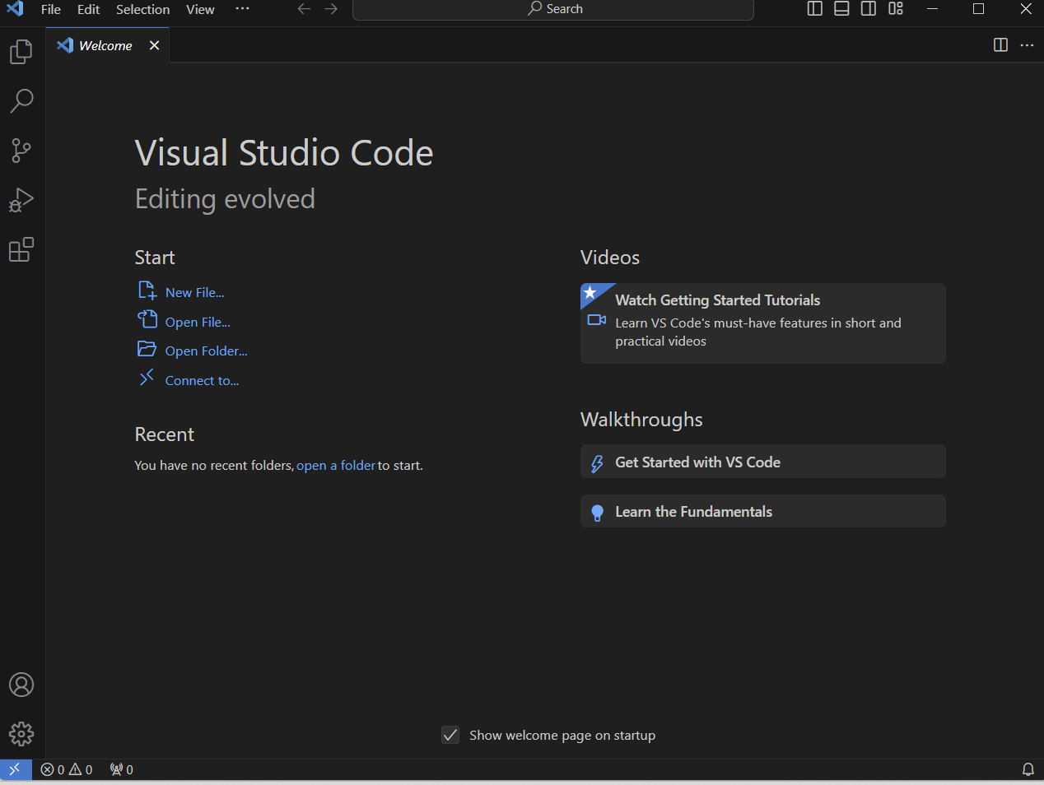Click the 'open a folder' link
Viewport: 1044px width, 785px height.
tap(336, 466)
